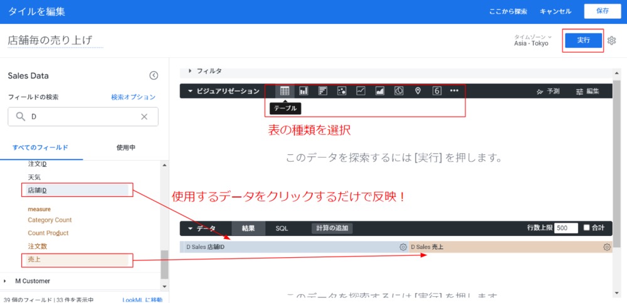Open the タイムゾーン dropdown
This screenshot has height=303, width=627.
click(533, 40)
